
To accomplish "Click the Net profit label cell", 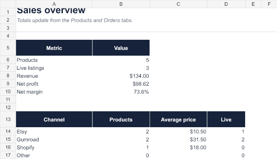I will [x=54, y=84].
